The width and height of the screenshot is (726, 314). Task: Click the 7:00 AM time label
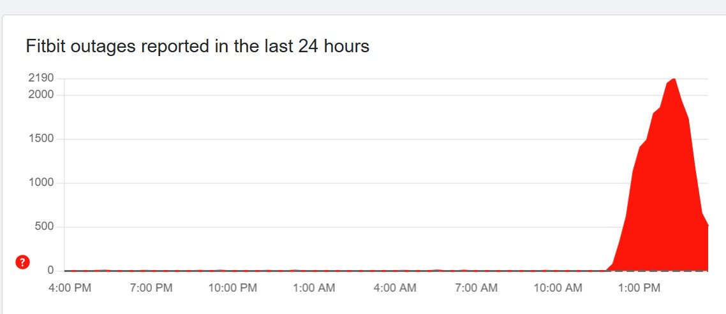tap(476, 289)
